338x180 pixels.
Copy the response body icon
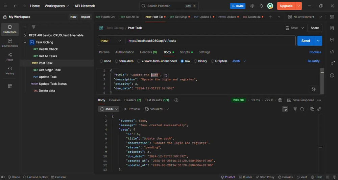312,109
